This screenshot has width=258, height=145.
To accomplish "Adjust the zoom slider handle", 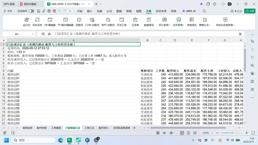I will (232, 133).
